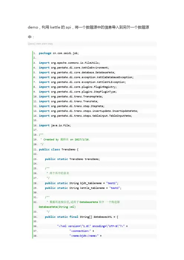Click the <name>bjdt</name> string line
The height and width of the screenshot is (260, 184).
(86, 236)
